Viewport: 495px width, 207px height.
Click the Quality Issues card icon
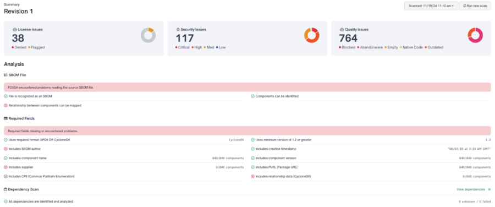[x=342, y=29]
